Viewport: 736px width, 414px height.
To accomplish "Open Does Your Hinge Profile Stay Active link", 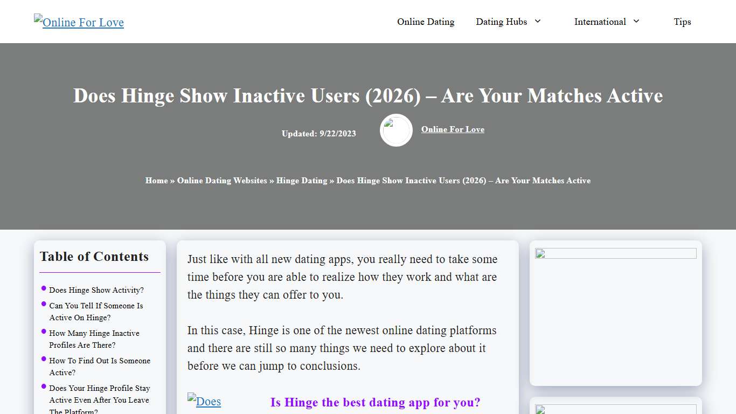I will [99, 399].
